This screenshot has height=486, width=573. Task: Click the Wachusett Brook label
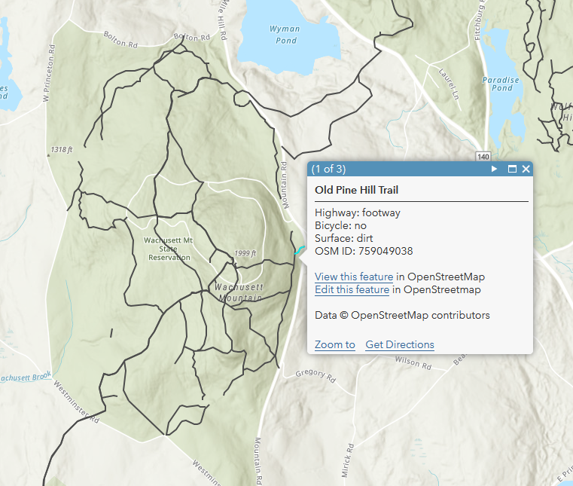click(x=25, y=377)
